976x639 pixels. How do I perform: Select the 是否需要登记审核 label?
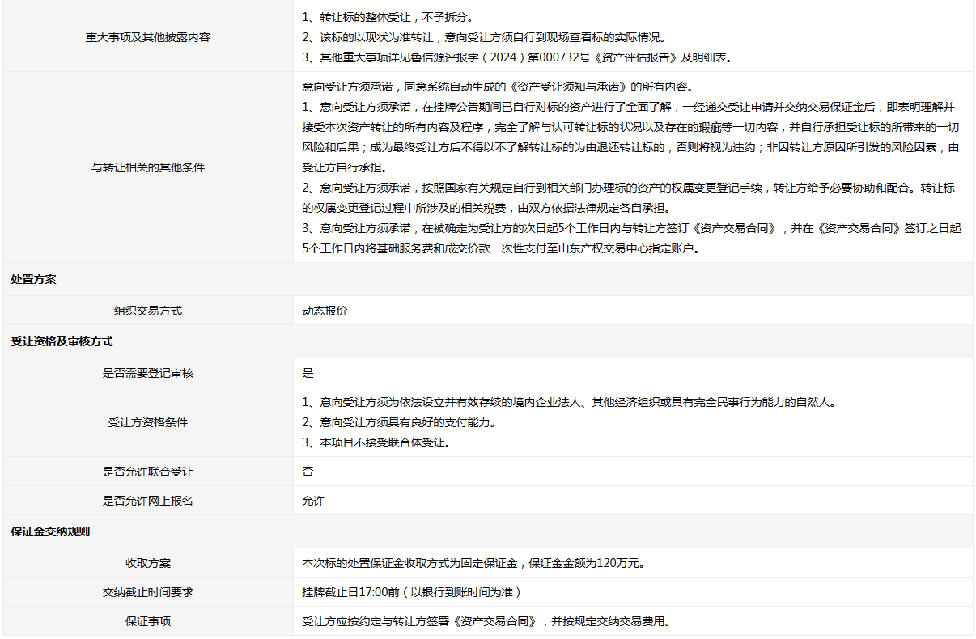(147, 373)
